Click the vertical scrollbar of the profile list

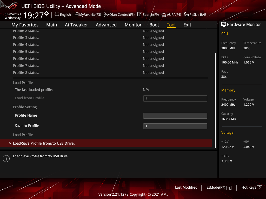pyautogui.click(x=215, y=101)
